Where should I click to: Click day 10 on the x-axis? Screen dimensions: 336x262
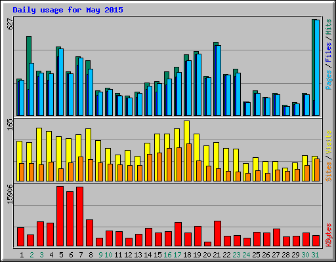click(108, 255)
